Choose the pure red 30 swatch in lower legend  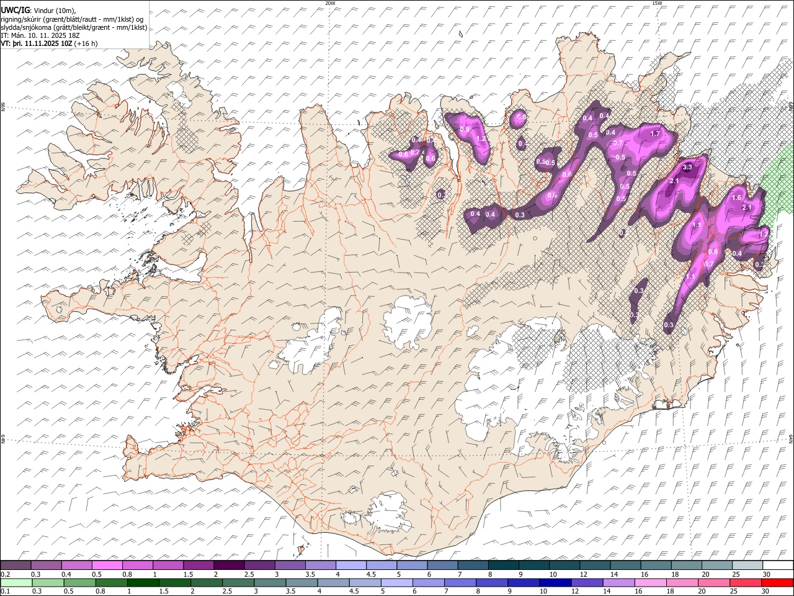777,582
